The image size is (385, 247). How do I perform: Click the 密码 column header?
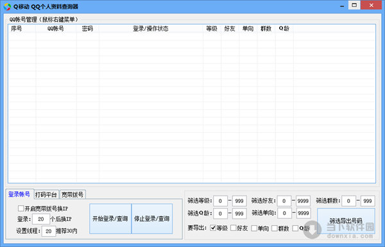pyautogui.click(x=88, y=29)
